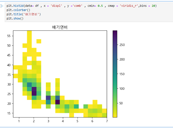This screenshot has height=129, width=173.
Task: Click the cell prompt bracket left of code
Action: (2, 6)
